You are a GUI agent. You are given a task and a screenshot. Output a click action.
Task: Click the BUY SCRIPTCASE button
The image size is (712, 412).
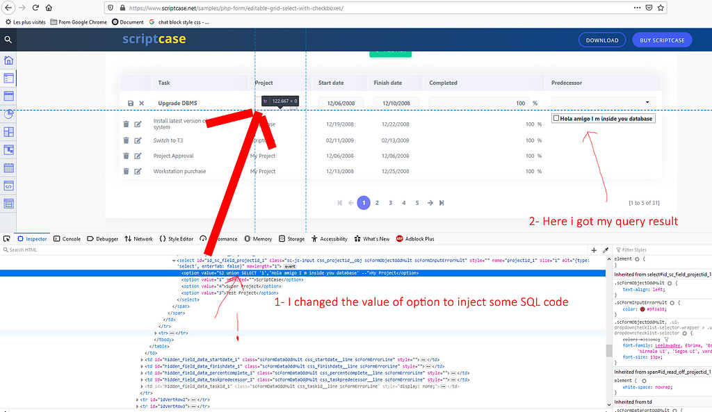[x=662, y=40]
